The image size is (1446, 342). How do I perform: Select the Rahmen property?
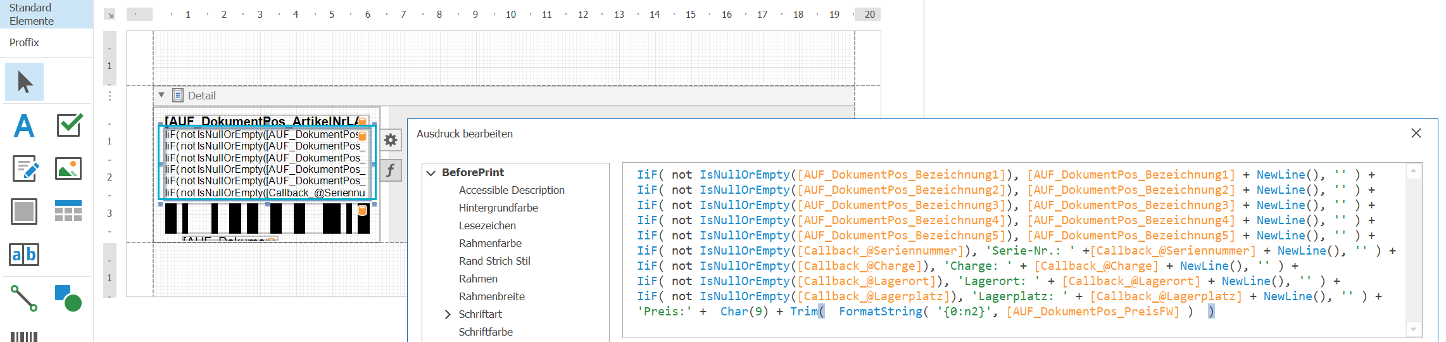pyautogui.click(x=478, y=279)
